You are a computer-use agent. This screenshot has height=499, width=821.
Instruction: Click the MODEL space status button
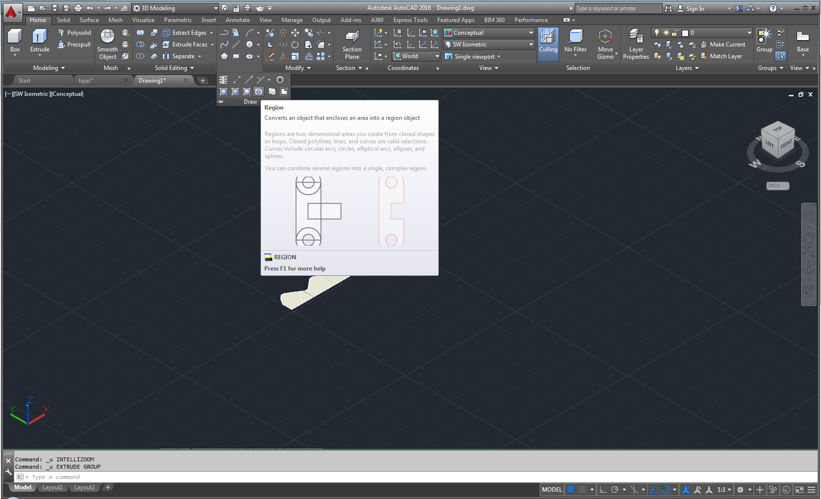coord(552,489)
